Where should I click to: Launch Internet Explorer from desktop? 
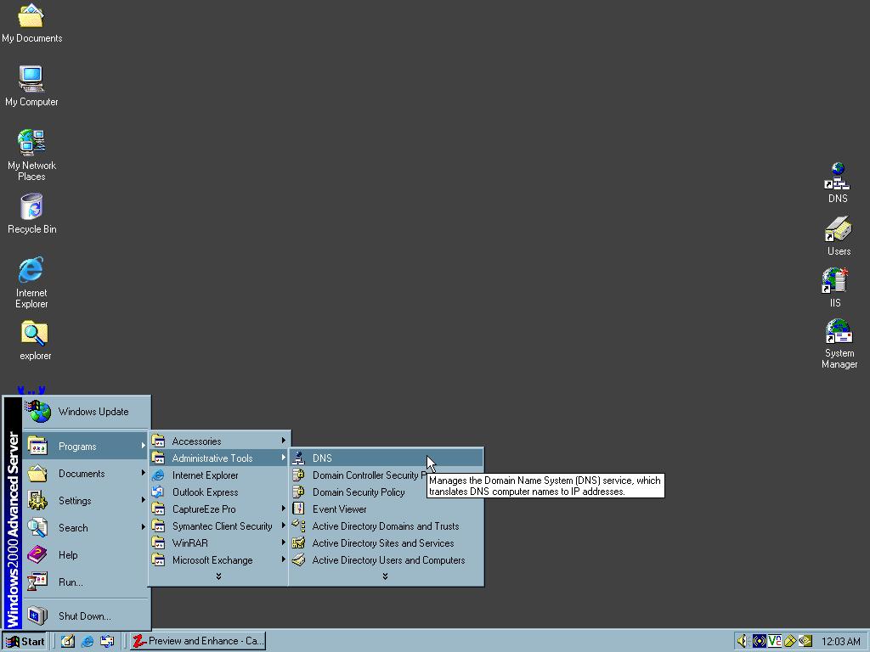[31, 282]
